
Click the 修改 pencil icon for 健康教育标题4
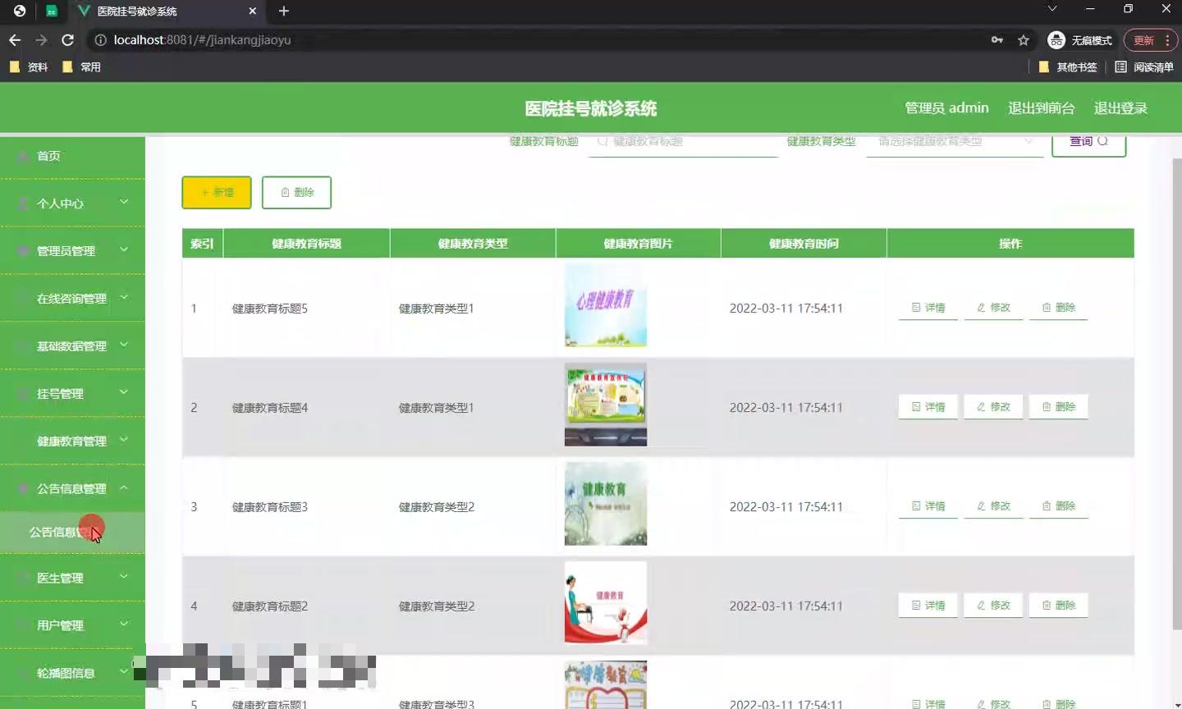click(x=980, y=406)
